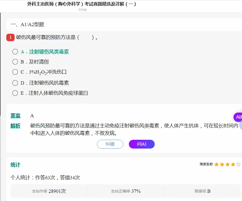Viewport: 242px width, 201px height.
Task: Choose option C 3%H2O2冲洗伤口 radio
Action: (x=15, y=72)
